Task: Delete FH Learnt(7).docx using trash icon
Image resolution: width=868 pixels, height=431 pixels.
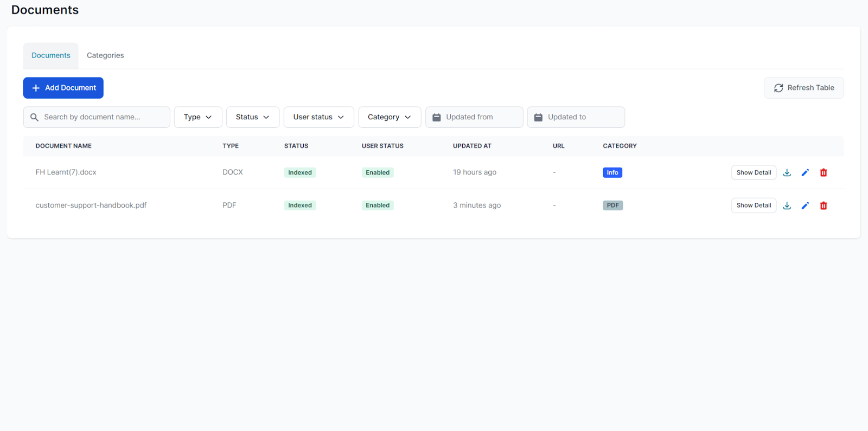Action: coord(824,172)
